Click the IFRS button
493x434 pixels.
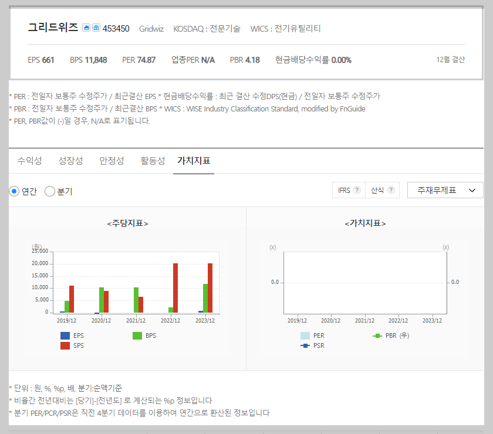[349, 190]
